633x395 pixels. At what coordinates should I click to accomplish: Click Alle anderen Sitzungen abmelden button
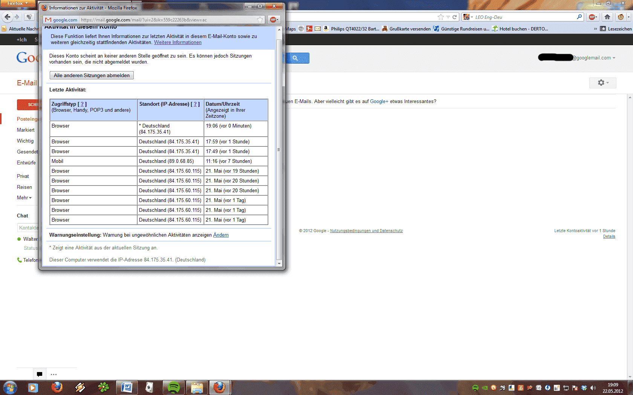pos(92,75)
